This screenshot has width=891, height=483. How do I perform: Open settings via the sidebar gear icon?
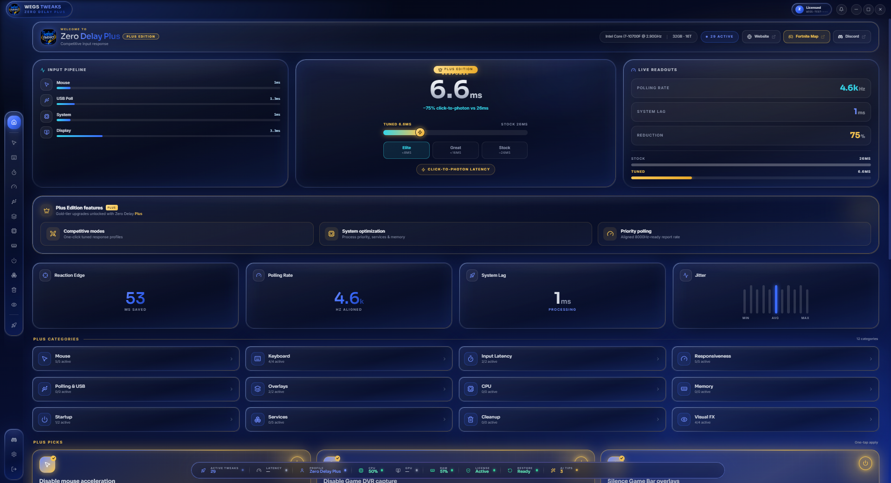tap(14, 454)
